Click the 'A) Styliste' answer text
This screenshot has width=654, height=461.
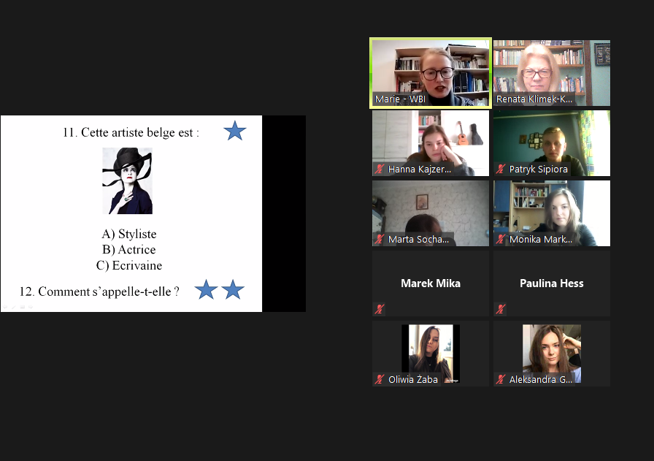129,234
